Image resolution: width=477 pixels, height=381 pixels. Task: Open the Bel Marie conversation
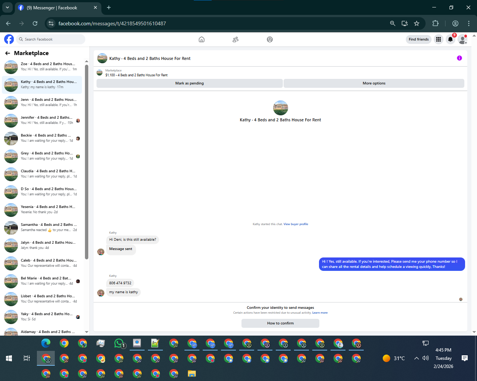tap(42, 281)
